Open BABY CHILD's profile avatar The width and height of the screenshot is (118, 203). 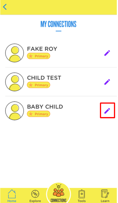tap(15, 111)
